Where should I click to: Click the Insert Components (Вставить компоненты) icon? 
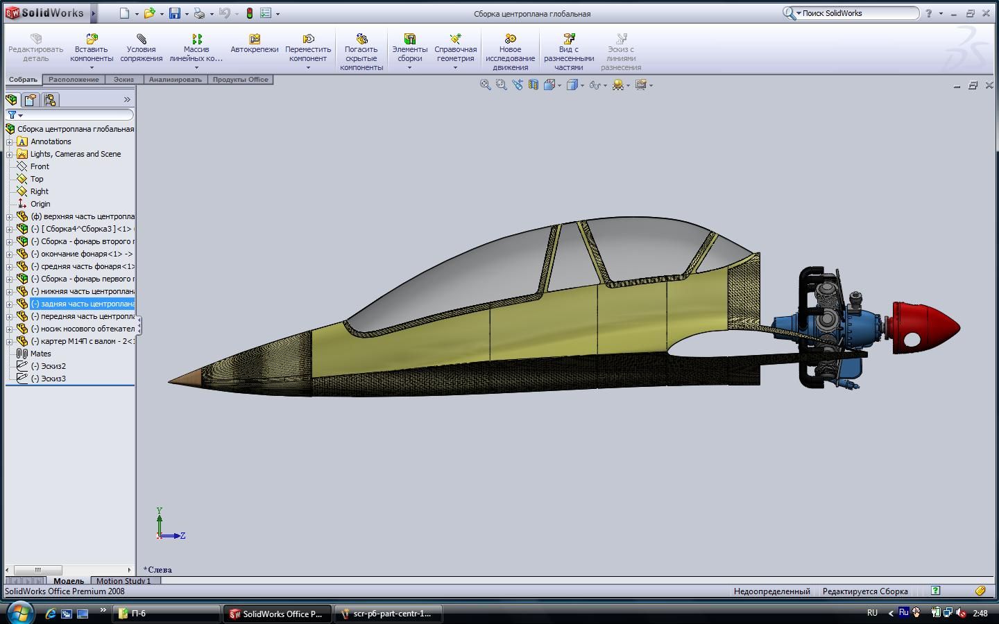pyautogui.click(x=92, y=39)
